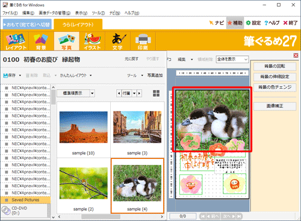
Task: Toggle the 補助 assist button
Action: pyautogui.click(x=235, y=23)
